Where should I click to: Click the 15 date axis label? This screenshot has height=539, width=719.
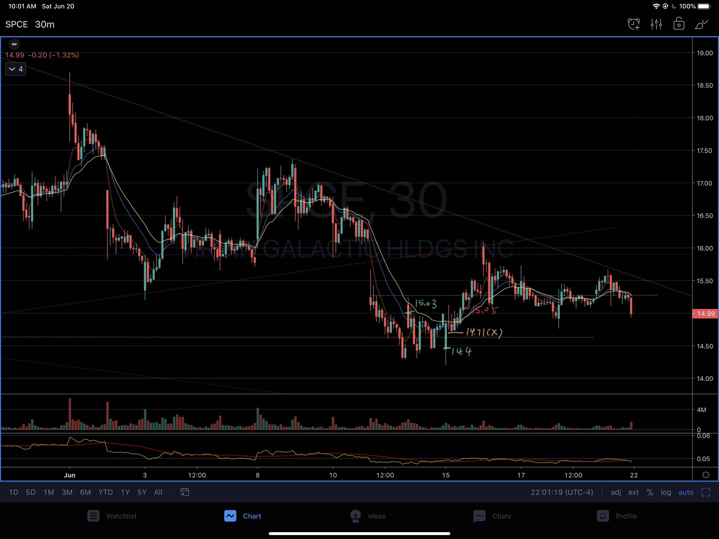(446, 475)
